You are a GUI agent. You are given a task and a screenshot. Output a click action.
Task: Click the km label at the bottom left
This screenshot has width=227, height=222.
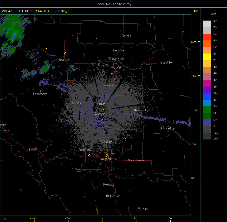(4, 219)
